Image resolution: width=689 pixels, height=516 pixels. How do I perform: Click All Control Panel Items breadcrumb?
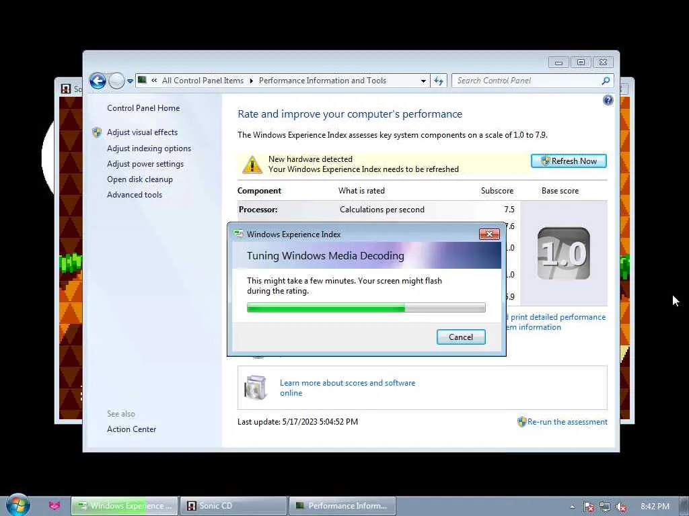(x=203, y=81)
